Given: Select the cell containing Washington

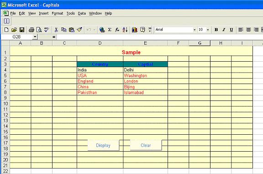Looking at the screenshot, I should click(145, 75).
